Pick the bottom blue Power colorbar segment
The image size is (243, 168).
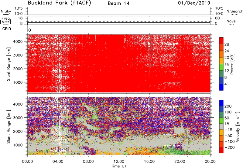(221, 87)
